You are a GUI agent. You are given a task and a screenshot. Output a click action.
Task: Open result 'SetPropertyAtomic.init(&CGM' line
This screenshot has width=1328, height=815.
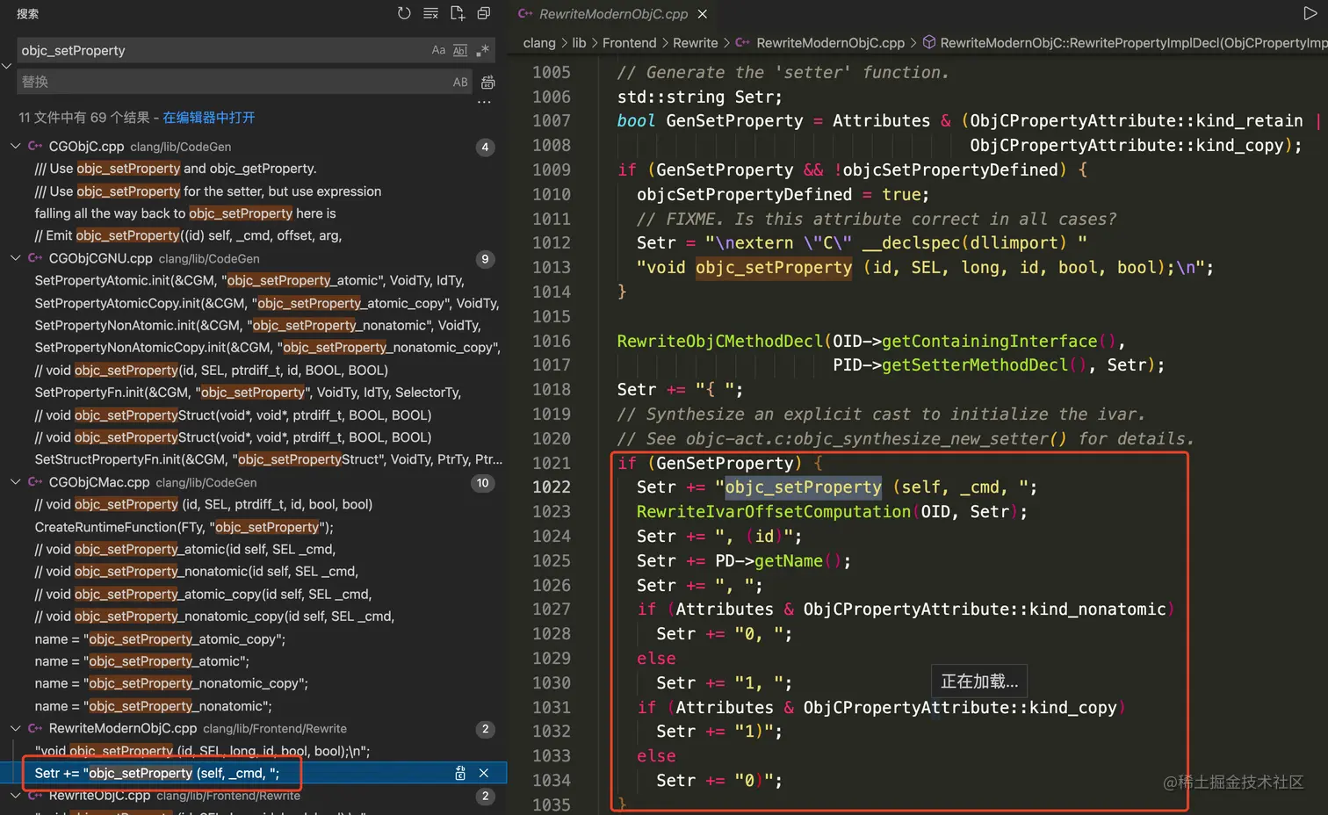point(249,280)
